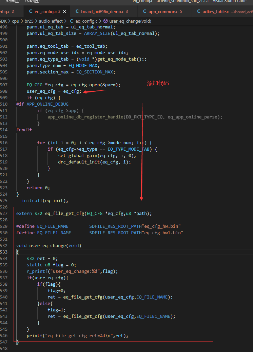Click the r_printf("user_eq_change:%d",flag) line
Image resolution: width=253 pixels, height=352 pixels.
(x=72, y=271)
